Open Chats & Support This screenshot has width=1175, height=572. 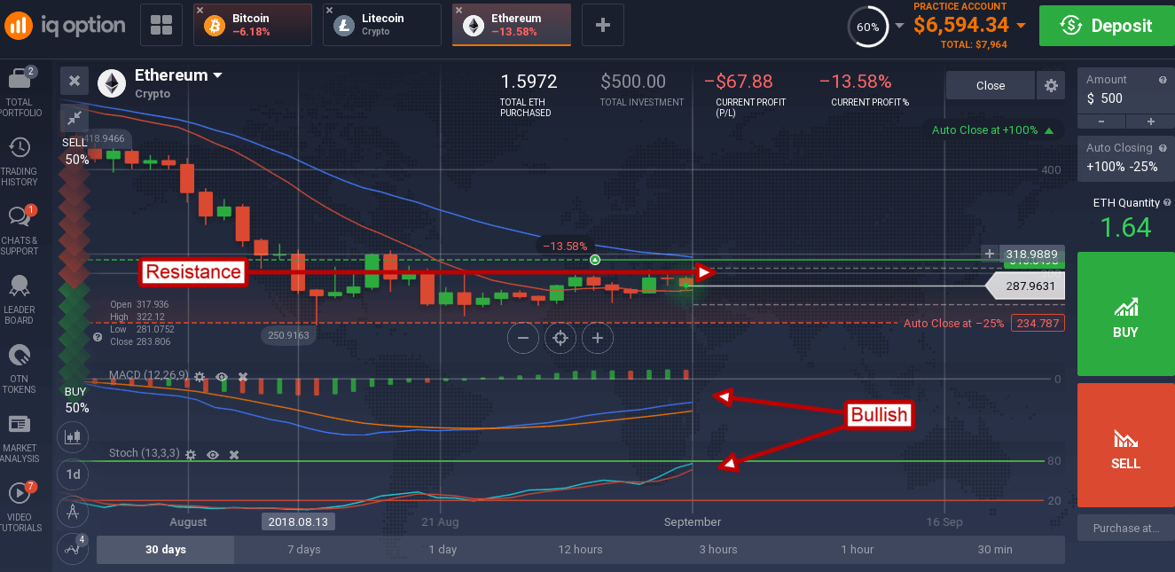pyautogui.click(x=20, y=230)
